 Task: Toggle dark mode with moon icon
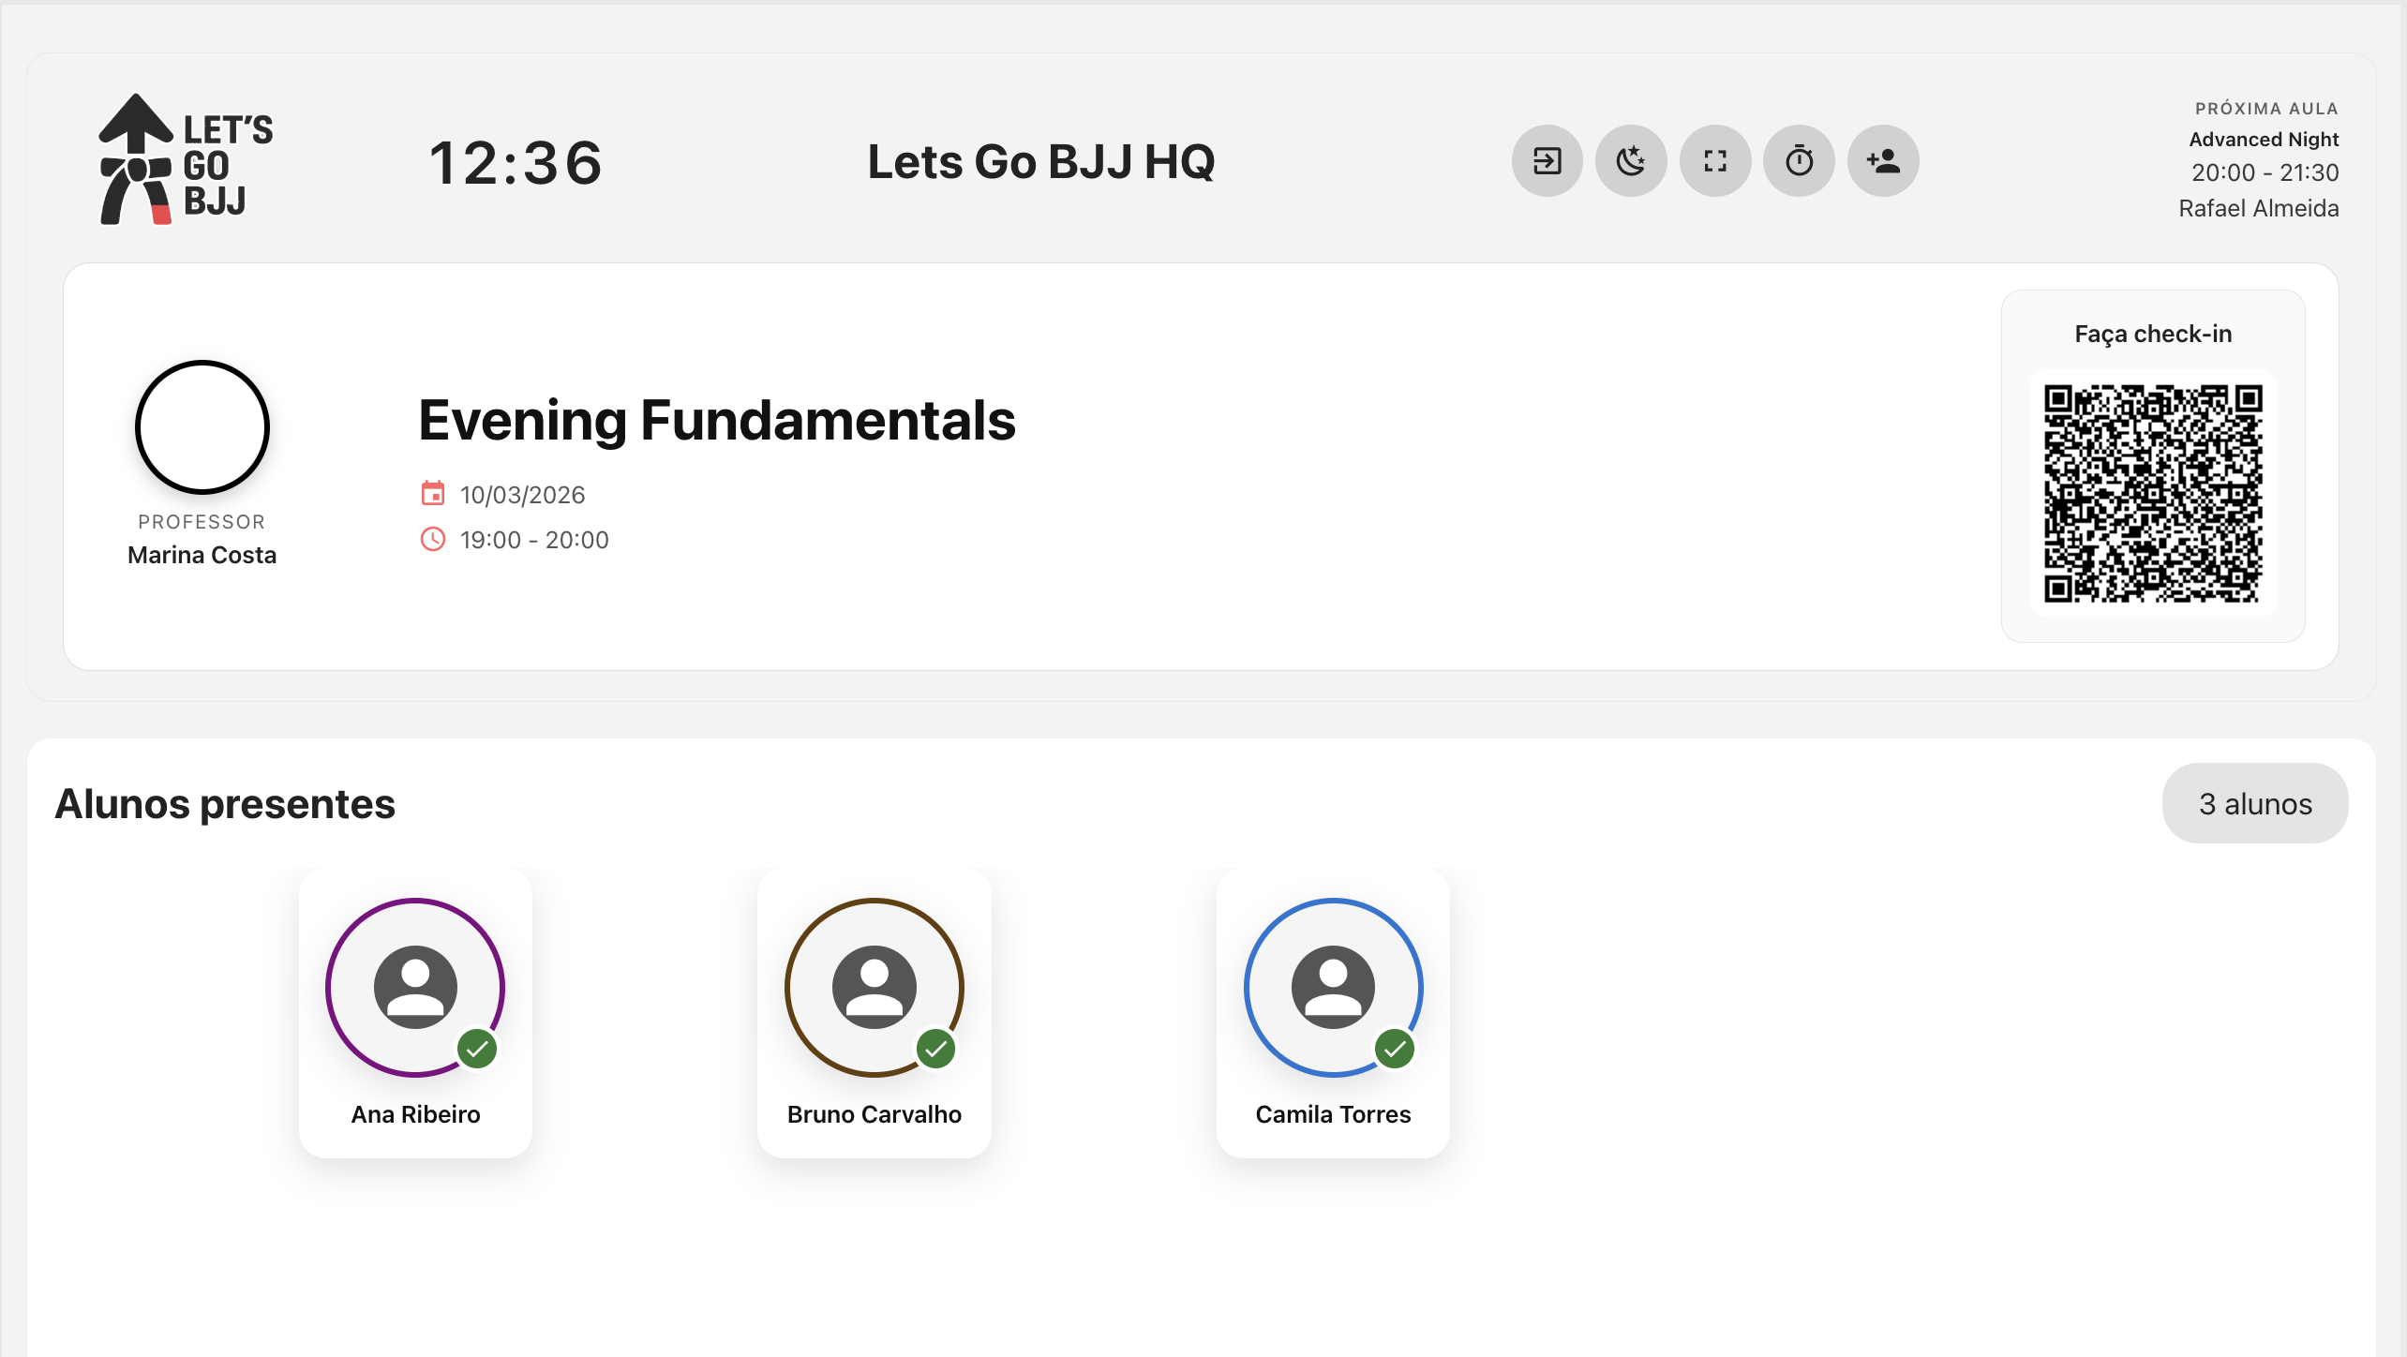point(1631,161)
